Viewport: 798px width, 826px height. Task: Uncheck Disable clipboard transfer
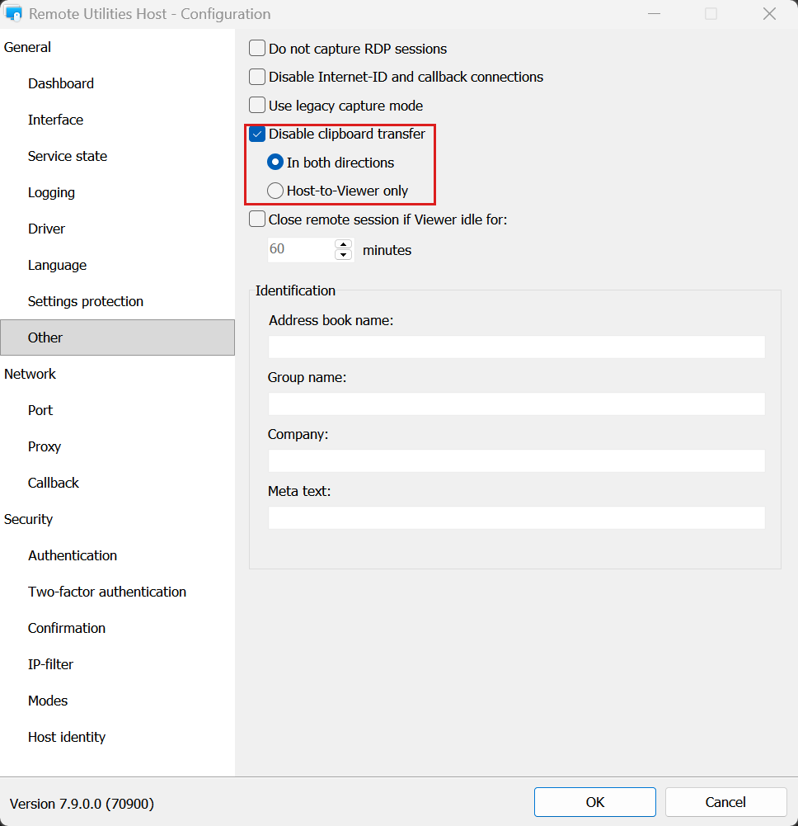point(257,134)
